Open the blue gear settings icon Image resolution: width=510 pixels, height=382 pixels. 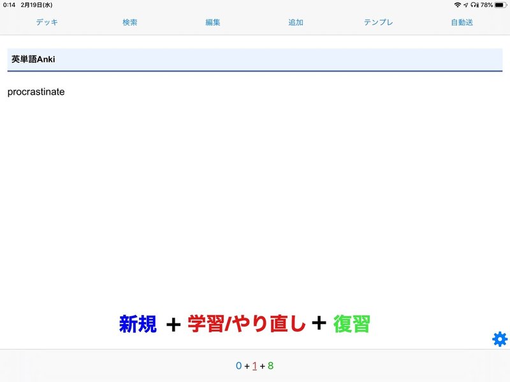[500, 339]
